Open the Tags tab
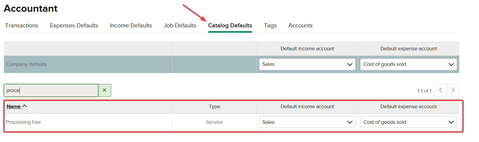 (270, 26)
